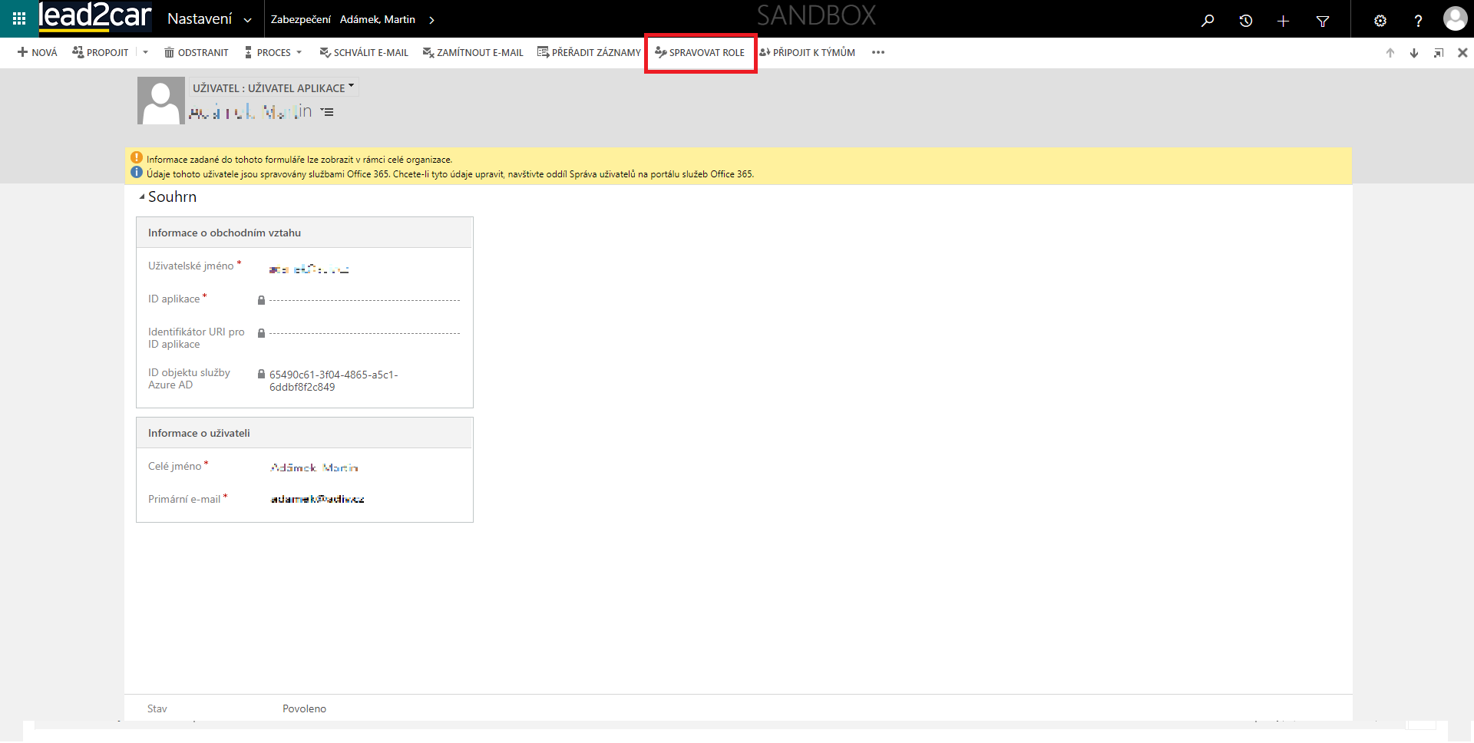The height and width of the screenshot is (743, 1474).
Task: Go to previous record up arrow
Action: pos(1390,53)
